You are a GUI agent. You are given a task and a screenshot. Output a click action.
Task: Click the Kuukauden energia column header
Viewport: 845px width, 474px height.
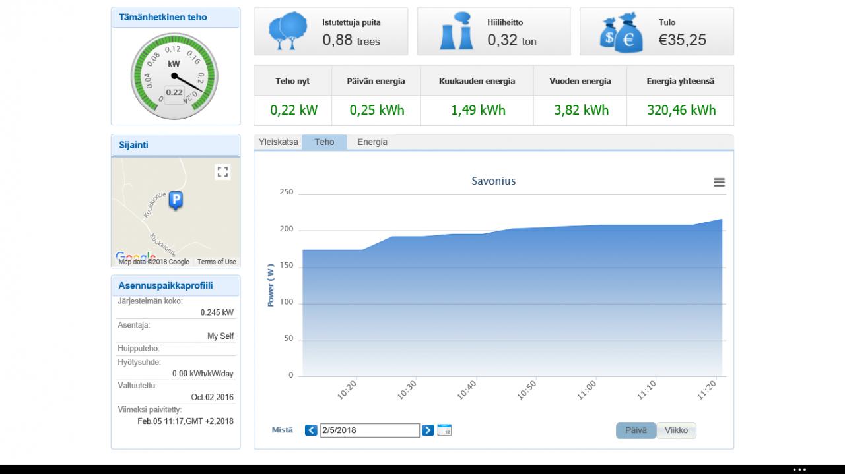click(x=477, y=82)
